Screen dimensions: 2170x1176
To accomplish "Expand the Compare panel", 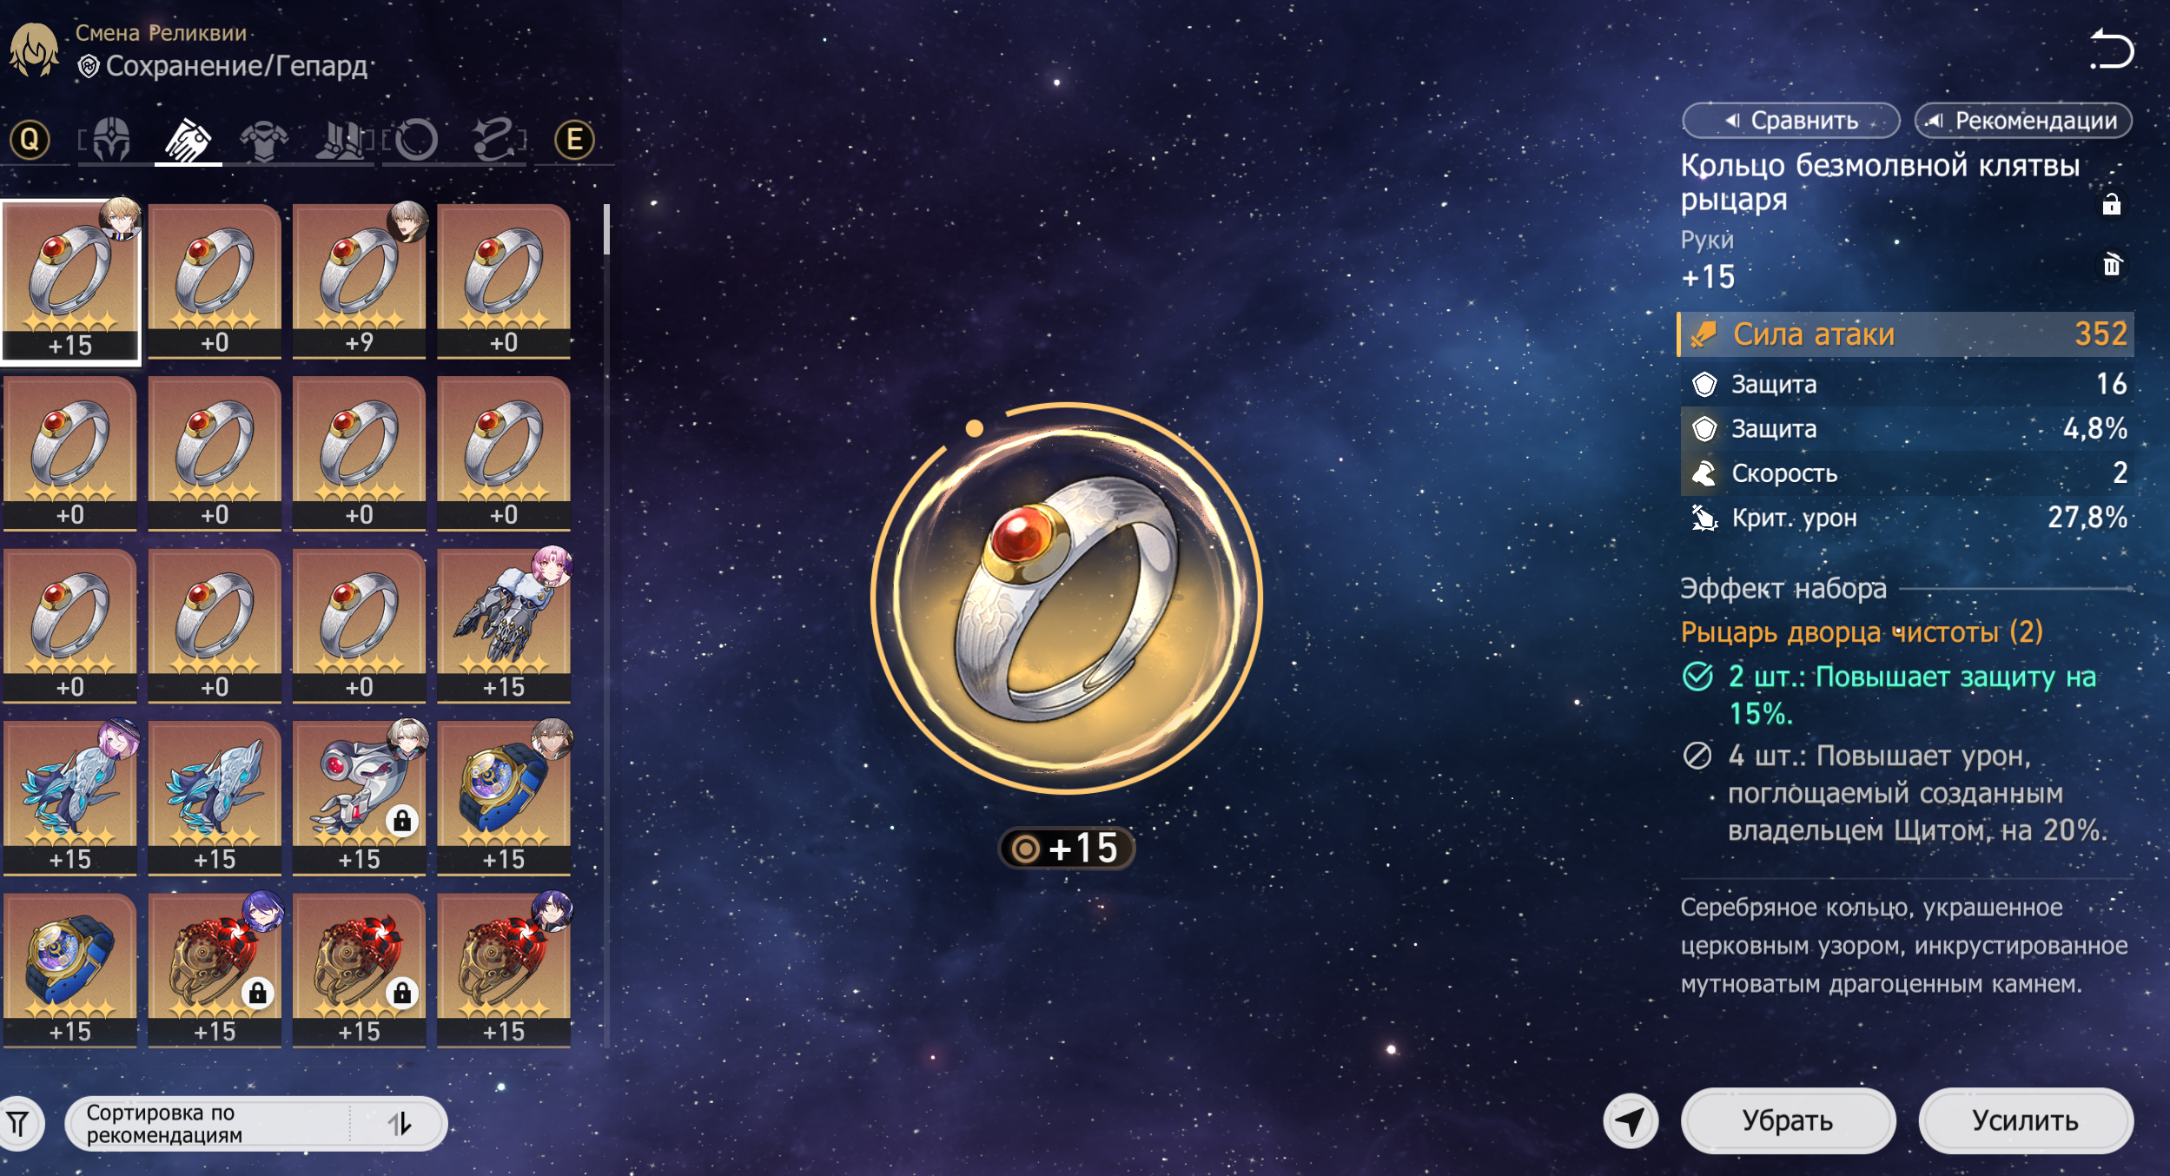I will pos(1790,121).
